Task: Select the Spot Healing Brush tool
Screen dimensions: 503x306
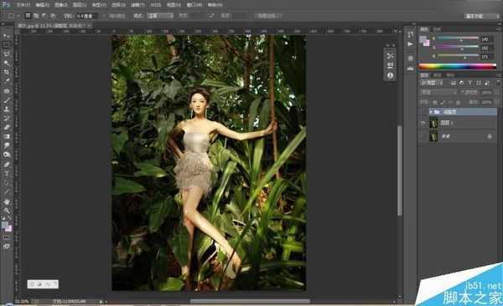Action: [x=7, y=91]
